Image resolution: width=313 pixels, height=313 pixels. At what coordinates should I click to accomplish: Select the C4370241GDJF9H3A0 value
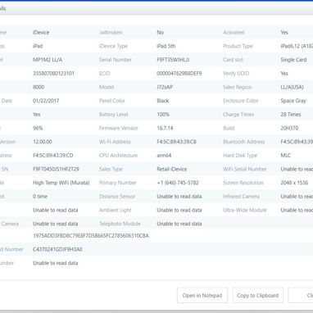pos(57,249)
